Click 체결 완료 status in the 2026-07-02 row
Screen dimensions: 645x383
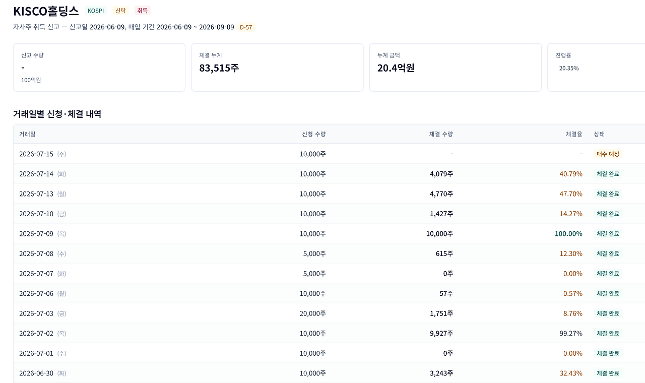pyautogui.click(x=608, y=333)
